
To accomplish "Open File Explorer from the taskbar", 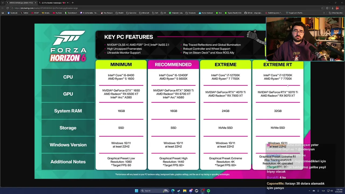I will point(185,191).
